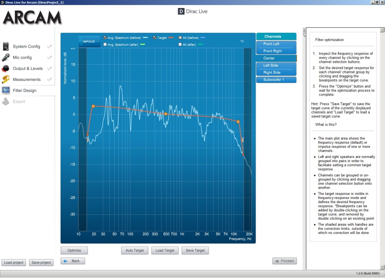Enable the All (before) checkbox
This screenshot has height=278, width=385.
pyautogui.click(x=180, y=38)
